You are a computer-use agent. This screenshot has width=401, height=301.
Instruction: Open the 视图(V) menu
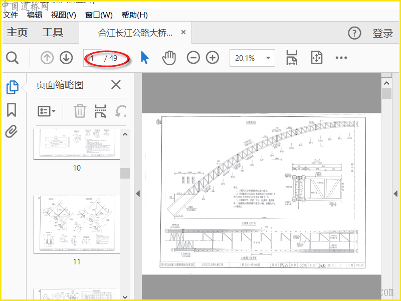pos(64,15)
